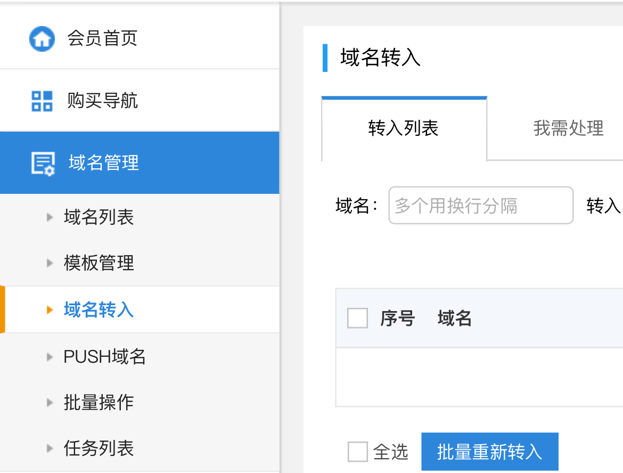The height and width of the screenshot is (473, 623).
Task: Focus the 域名 search input field
Action: tap(481, 206)
